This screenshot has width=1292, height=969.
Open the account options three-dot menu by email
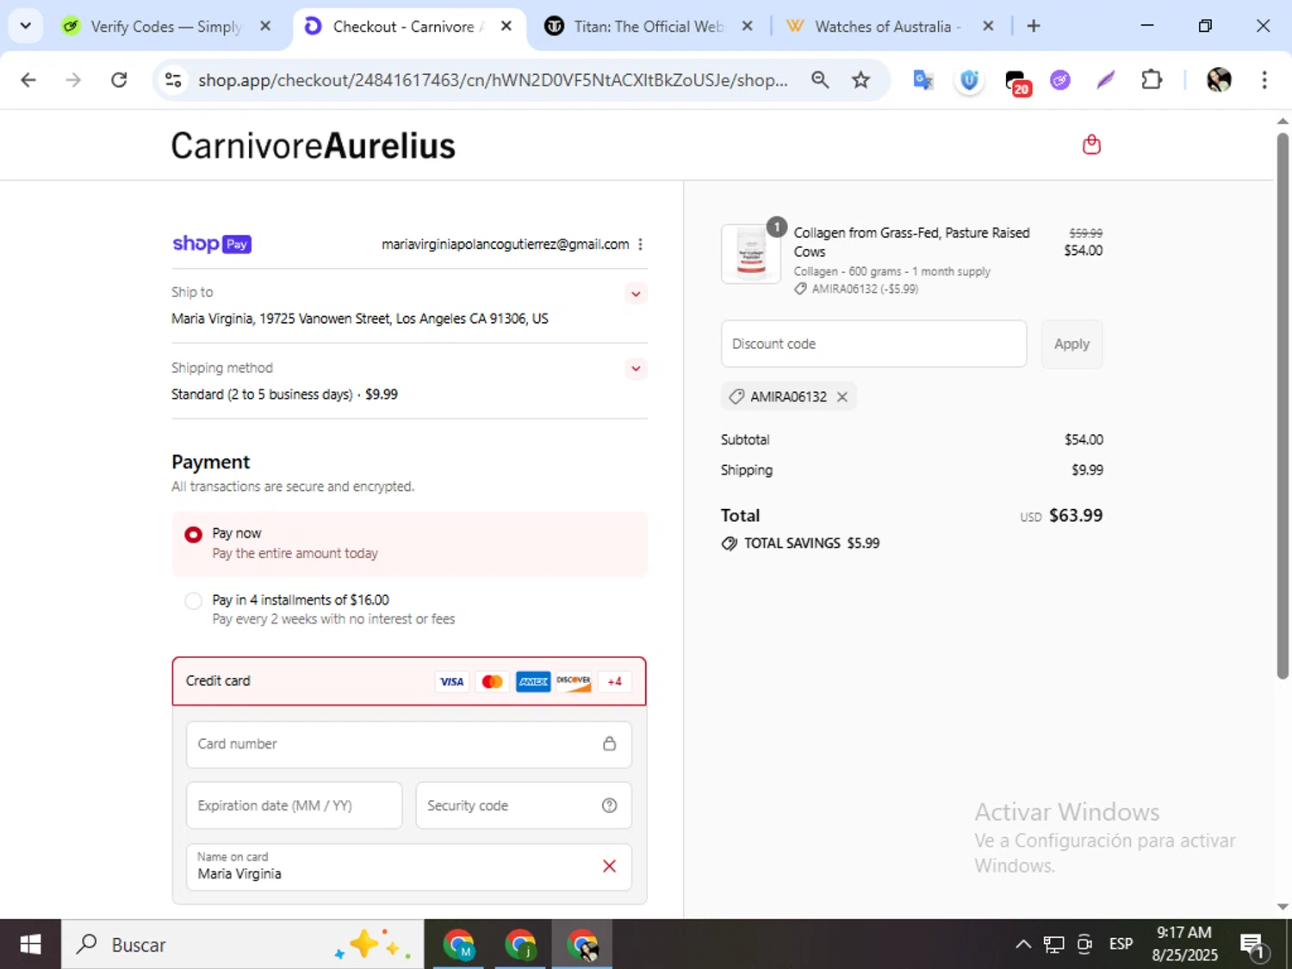point(640,245)
